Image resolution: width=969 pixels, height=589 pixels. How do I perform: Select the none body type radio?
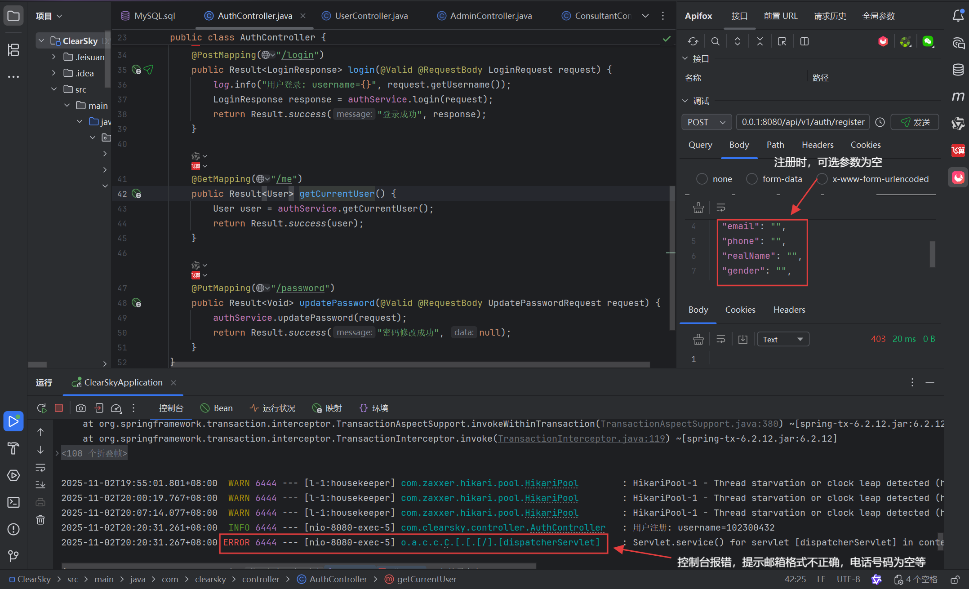tap(702, 179)
